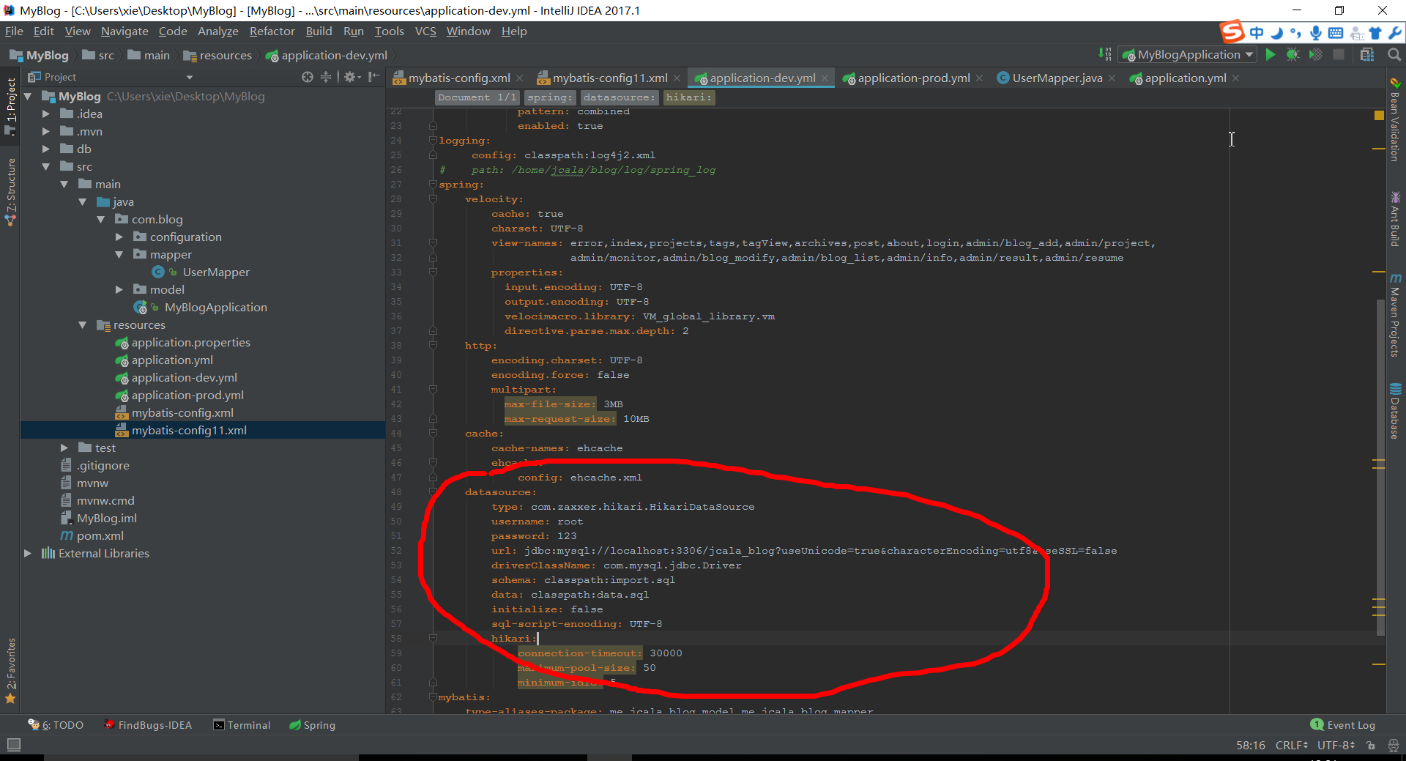Run with coverage icon in toolbar
This screenshot has height=761, width=1406.
(1316, 55)
